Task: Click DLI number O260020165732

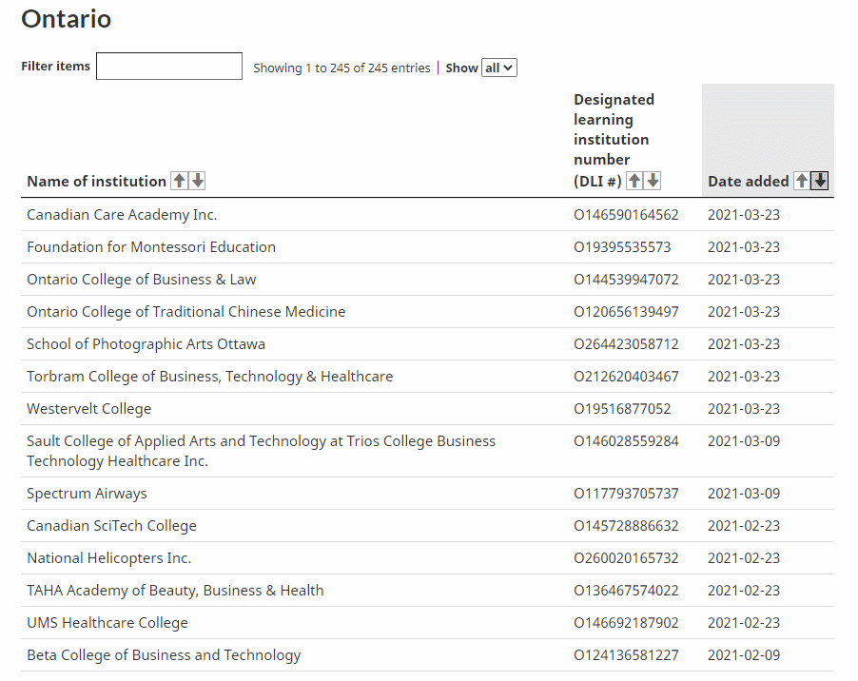Action: 626,558
